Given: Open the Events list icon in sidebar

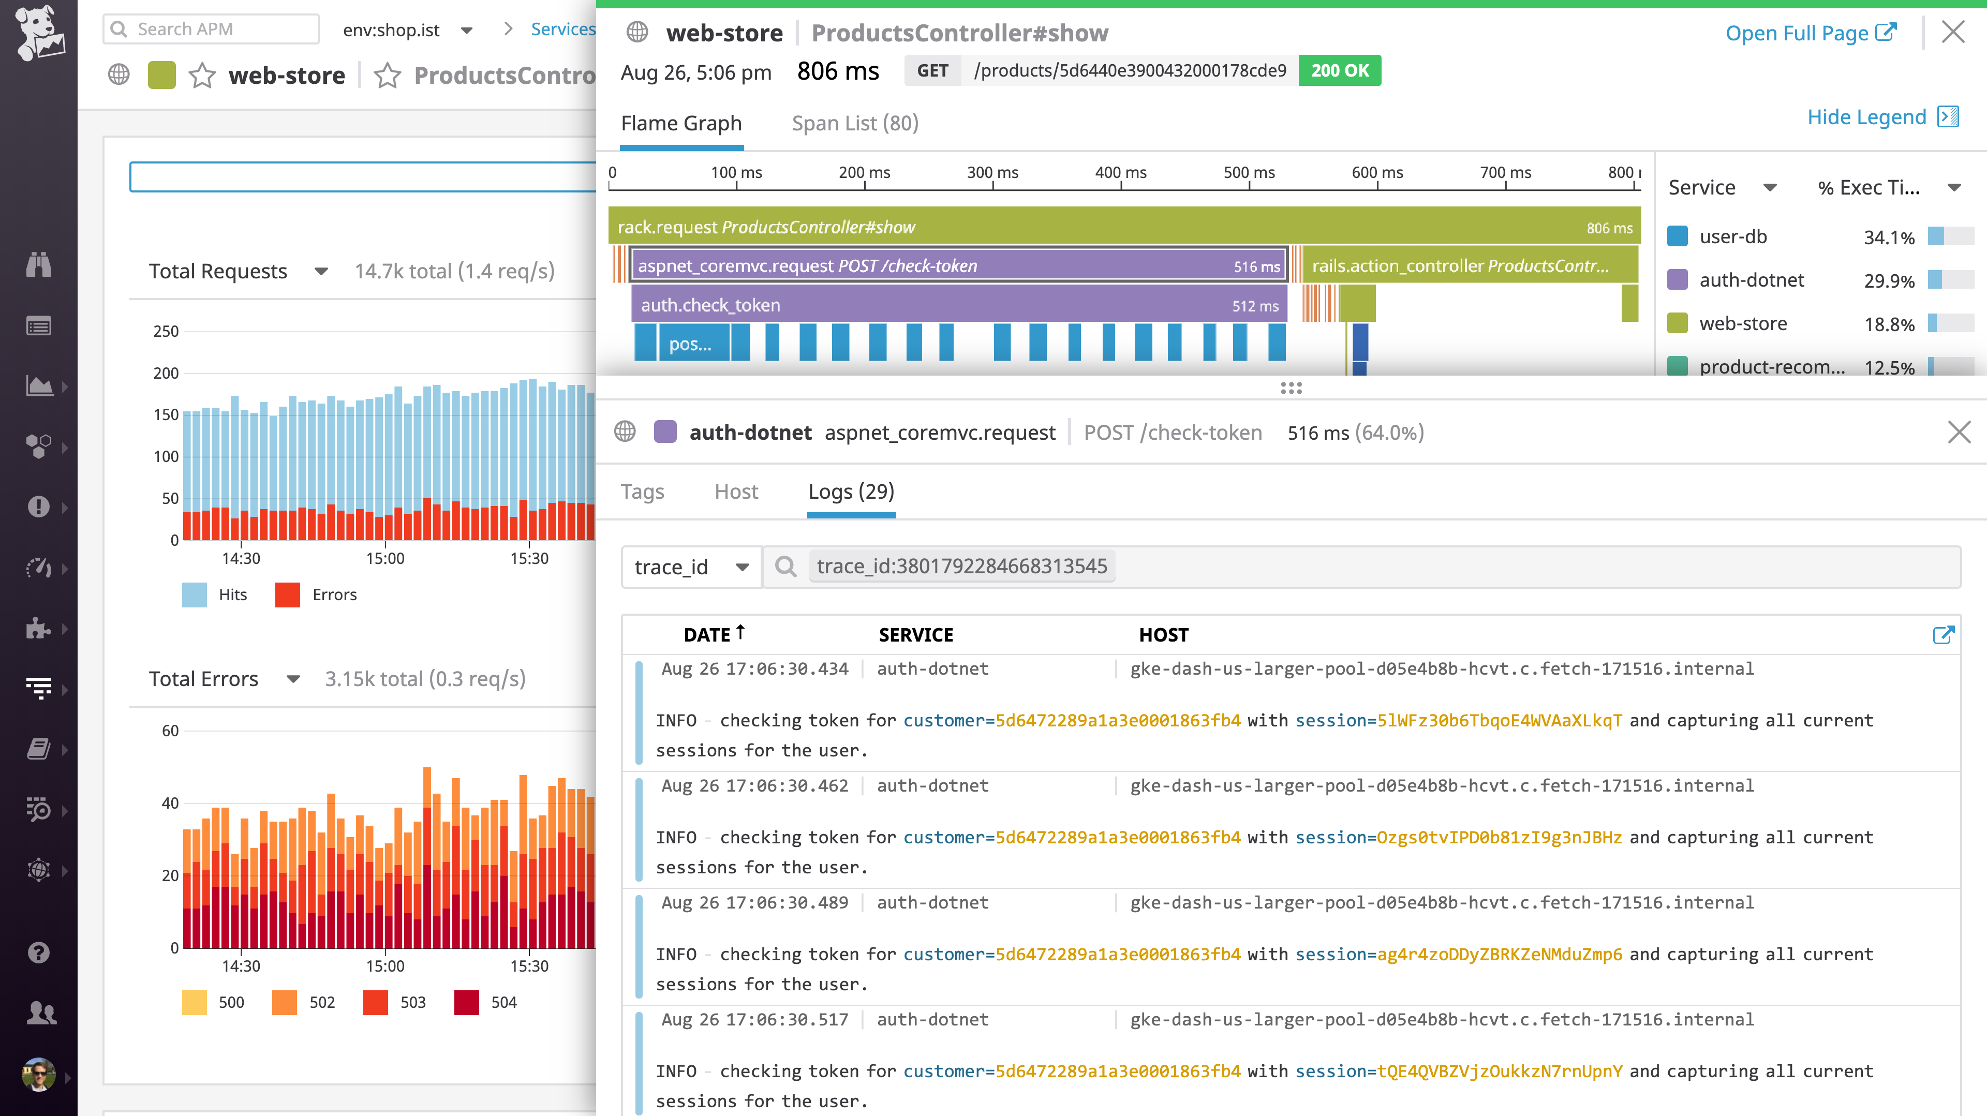Looking at the screenshot, I should (x=39, y=325).
